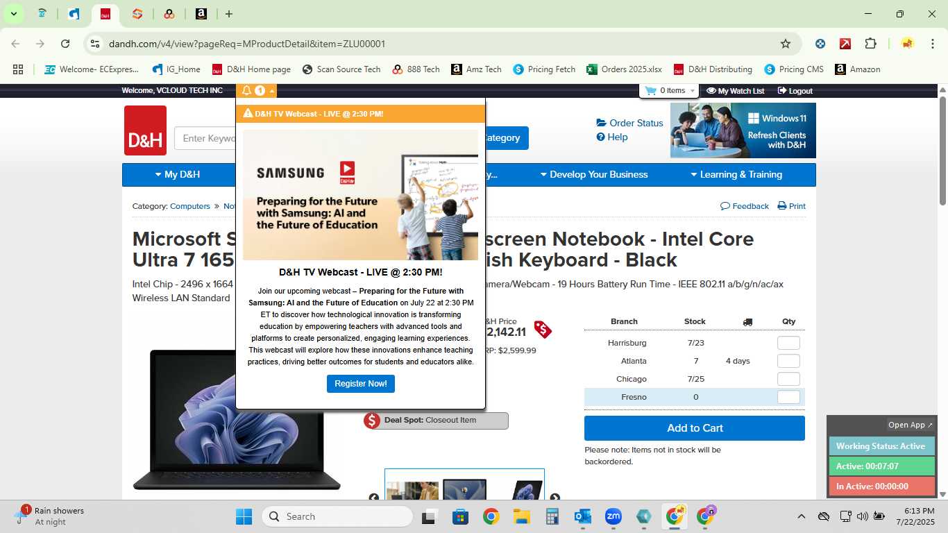Open a new browser tab
Image resolution: width=948 pixels, height=533 pixels.
[x=229, y=14]
